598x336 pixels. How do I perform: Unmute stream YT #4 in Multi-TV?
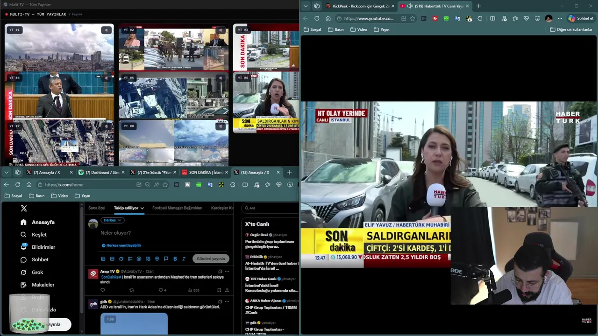(x=106, y=78)
